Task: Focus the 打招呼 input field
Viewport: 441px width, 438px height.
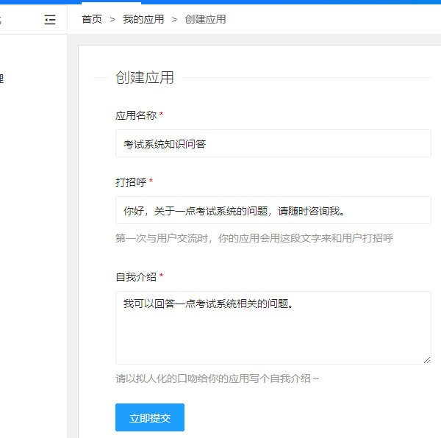Action: (x=273, y=210)
